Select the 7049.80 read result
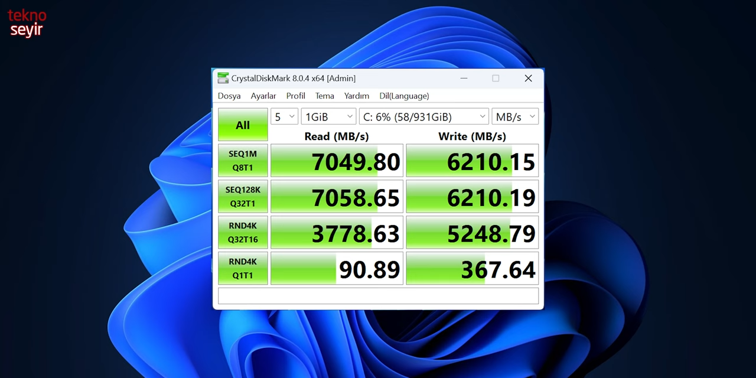Image resolution: width=756 pixels, height=378 pixels. tap(337, 161)
